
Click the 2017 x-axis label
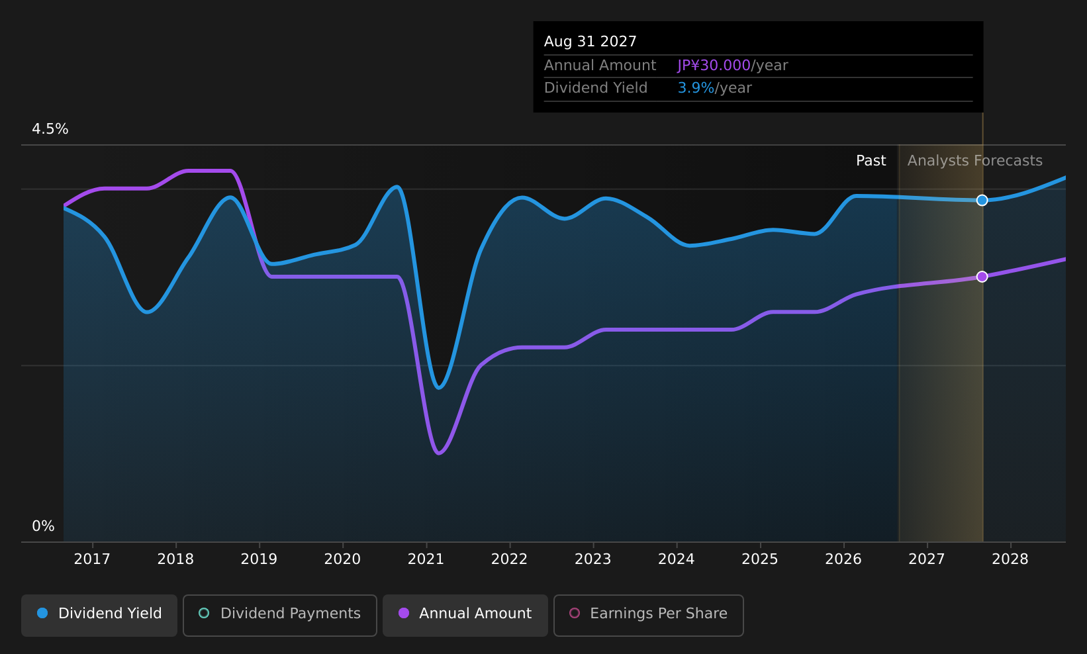(92, 559)
